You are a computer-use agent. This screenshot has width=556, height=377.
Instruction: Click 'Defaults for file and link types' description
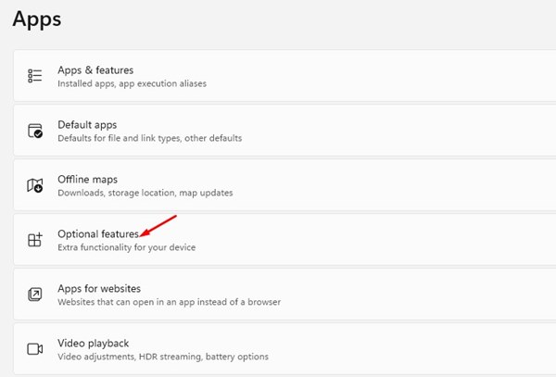point(120,138)
